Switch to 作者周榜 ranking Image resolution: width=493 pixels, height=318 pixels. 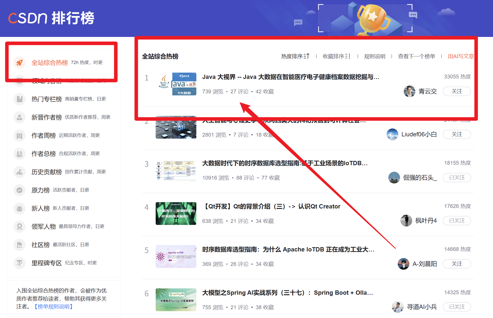coord(43,135)
